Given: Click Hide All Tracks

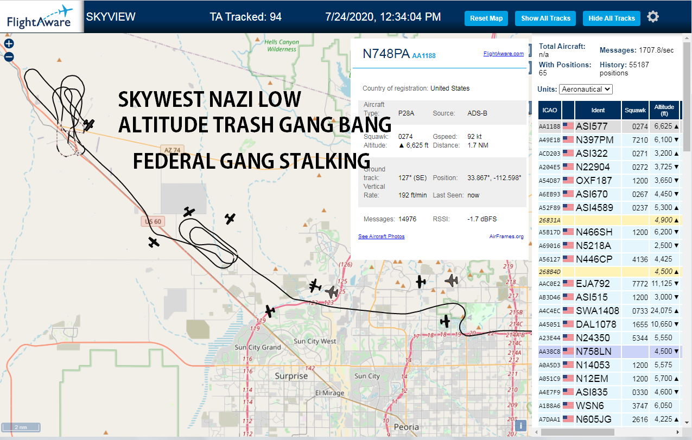Looking at the screenshot, I should click(612, 18).
